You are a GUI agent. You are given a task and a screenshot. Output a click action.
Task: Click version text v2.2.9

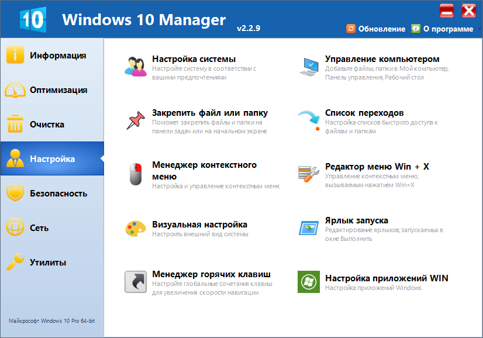249,28
